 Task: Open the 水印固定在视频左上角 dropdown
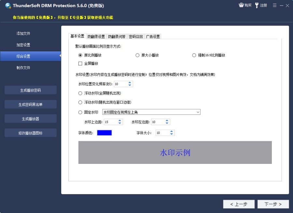pos(151,112)
